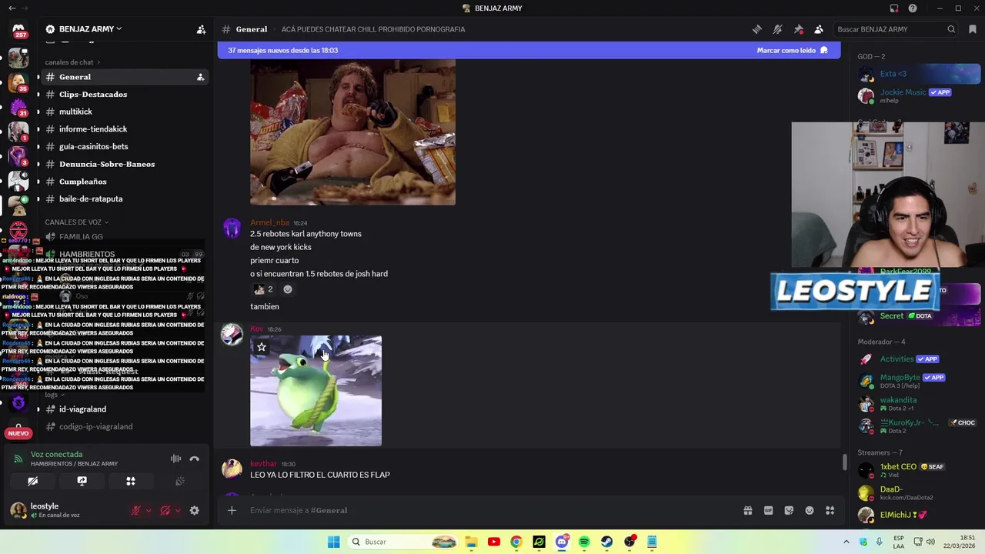Open the frog GIF thumbnail
Viewport: 985px width, 554px height.
pos(316,391)
